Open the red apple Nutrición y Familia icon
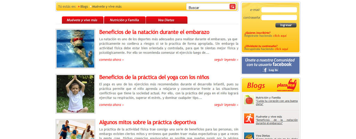 (249, 99)
